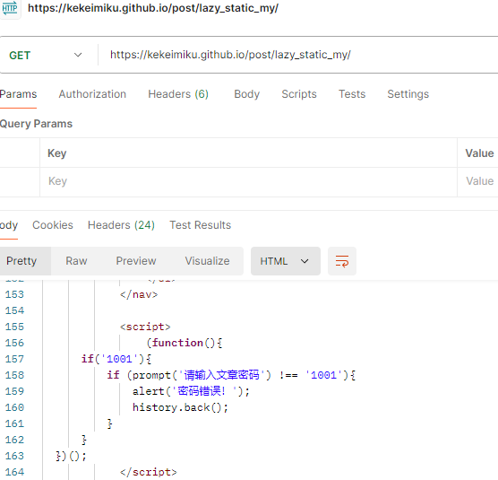Image resolution: width=498 pixels, height=480 pixels.
Task: Show the Test Results tab
Action: [201, 225]
